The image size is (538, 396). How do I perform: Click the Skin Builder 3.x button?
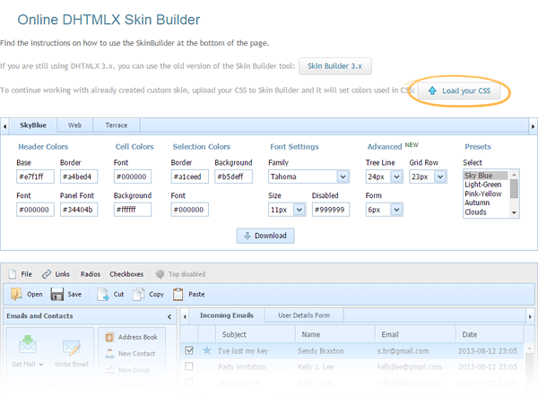(x=334, y=66)
